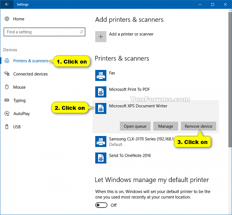This screenshot has height=215, width=232.
Task: Click the Printers & scanners sidebar icon
Action: (7, 61)
